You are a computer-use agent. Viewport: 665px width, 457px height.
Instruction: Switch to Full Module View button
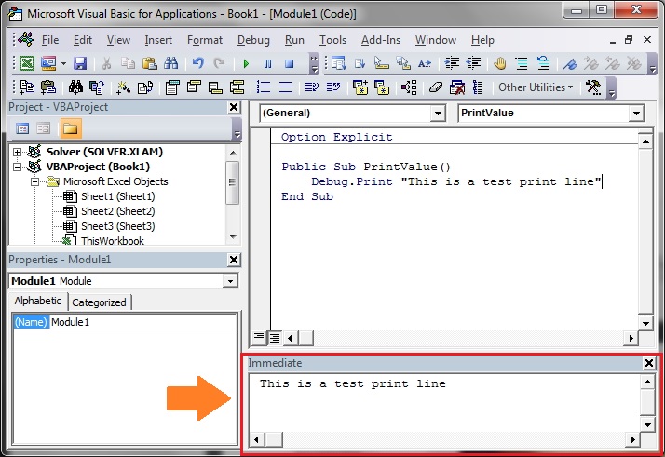(x=275, y=337)
